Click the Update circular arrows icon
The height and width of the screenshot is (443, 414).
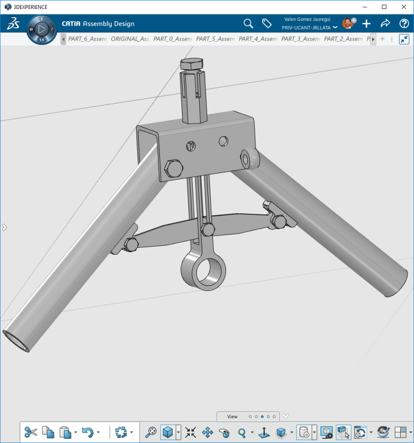click(121, 432)
